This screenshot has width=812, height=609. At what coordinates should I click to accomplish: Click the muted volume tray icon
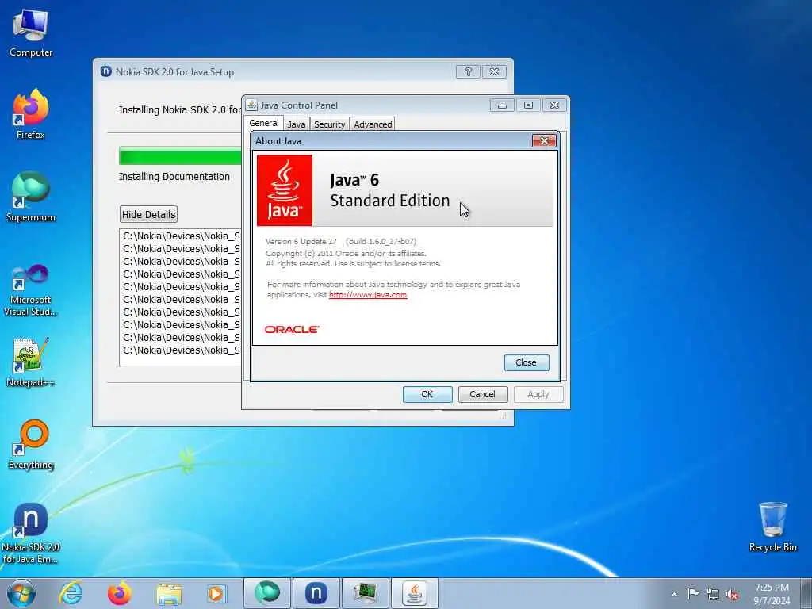tap(732, 594)
